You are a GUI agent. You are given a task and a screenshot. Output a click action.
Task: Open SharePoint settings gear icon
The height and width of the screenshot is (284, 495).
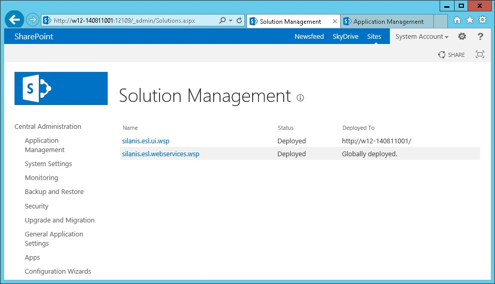(462, 36)
